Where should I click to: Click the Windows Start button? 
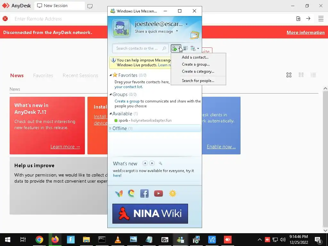8,240
